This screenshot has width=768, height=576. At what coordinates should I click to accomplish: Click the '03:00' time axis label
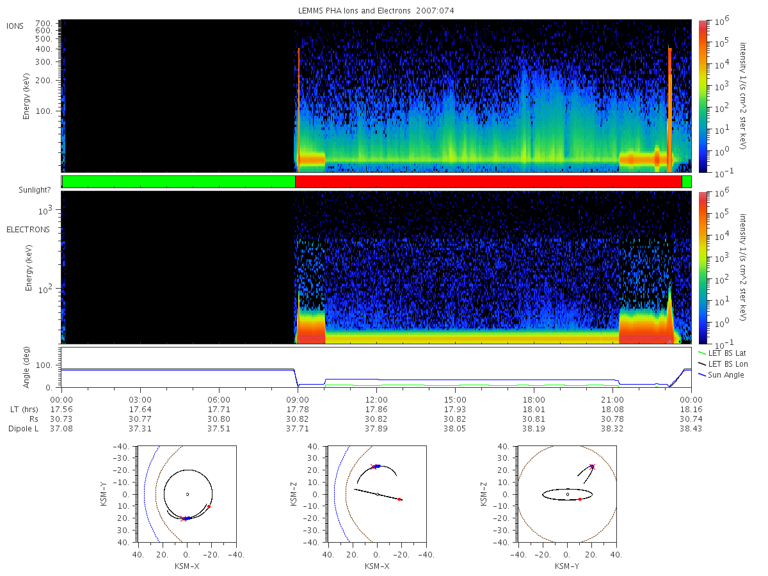coord(140,399)
